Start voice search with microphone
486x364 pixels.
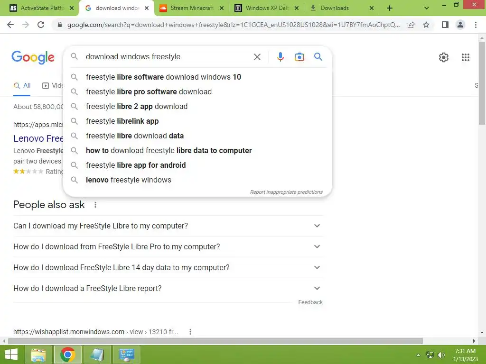[x=280, y=57]
